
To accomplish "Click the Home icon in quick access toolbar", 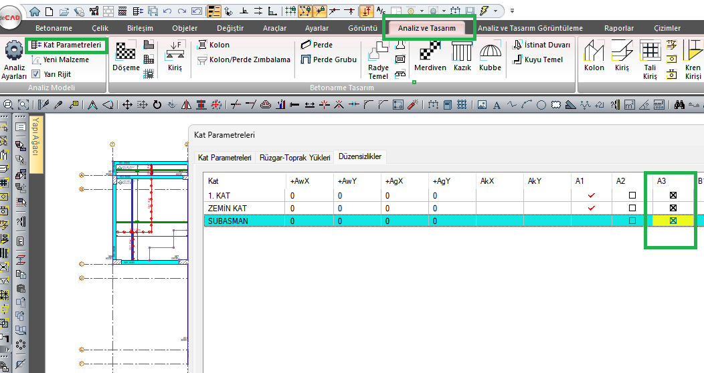I will (34, 11).
